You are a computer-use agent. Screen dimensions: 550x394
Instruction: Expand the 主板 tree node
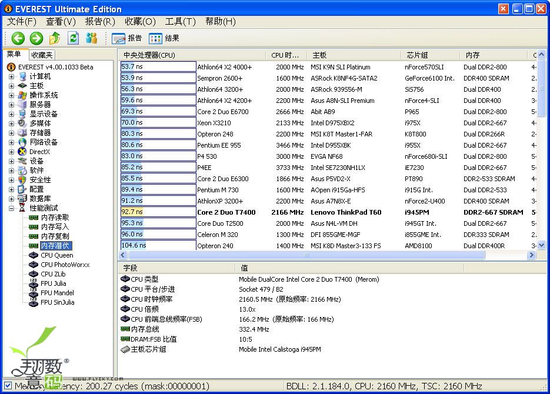[11, 86]
